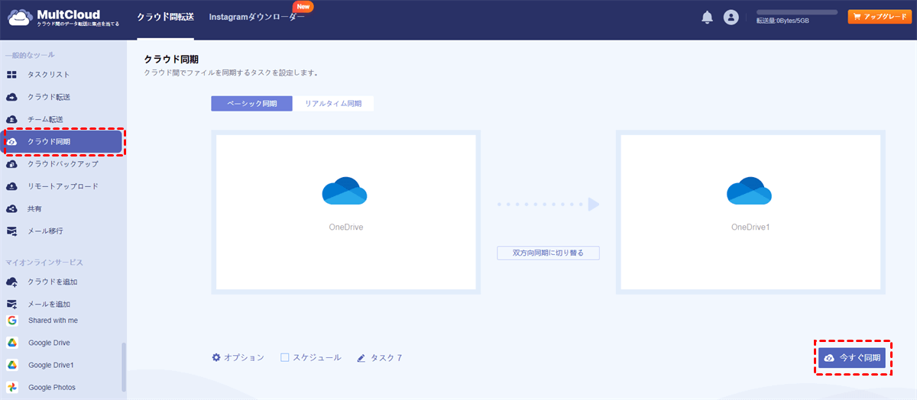Click the Task List grid icon
The height and width of the screenshot is (400, 917).
[11, 75]
